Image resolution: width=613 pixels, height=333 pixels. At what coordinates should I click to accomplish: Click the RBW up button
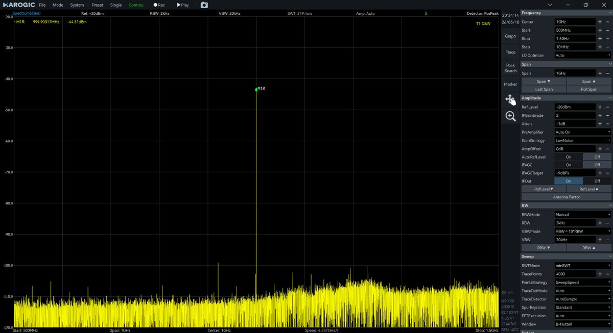(x=589, y=248)
